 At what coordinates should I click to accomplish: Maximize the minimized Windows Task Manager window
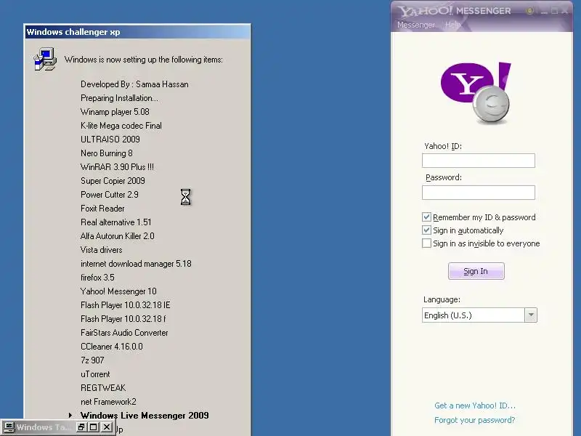coord(94,427)
